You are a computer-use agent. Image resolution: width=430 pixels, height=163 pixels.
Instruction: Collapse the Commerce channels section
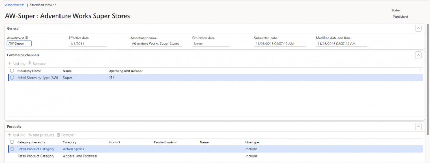coord(418,55)
